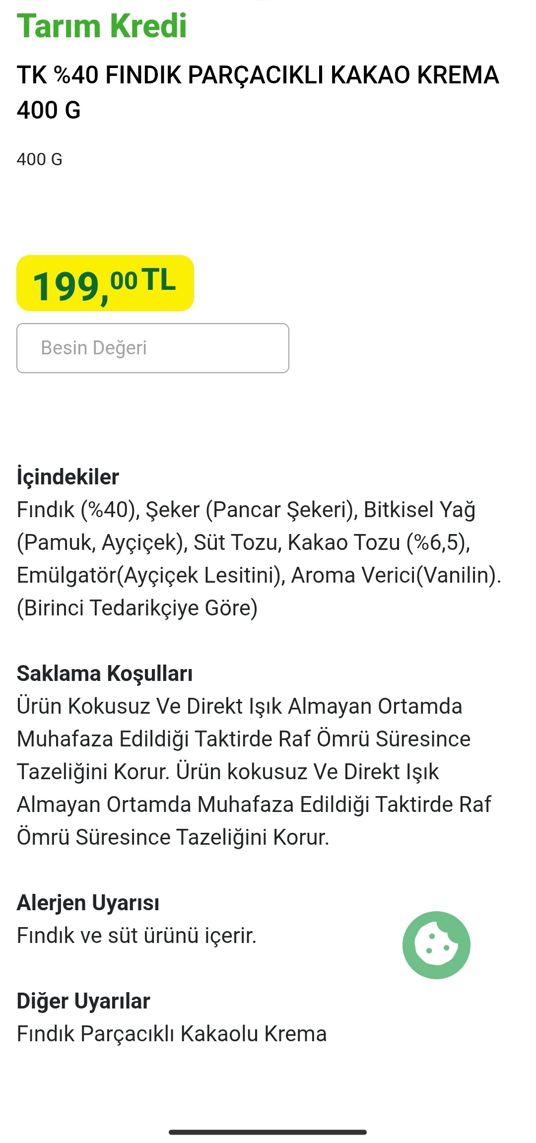Select the Alerjen Uyarısı heading
This screenshot has height=1143, width=536.
pos(88,903)
